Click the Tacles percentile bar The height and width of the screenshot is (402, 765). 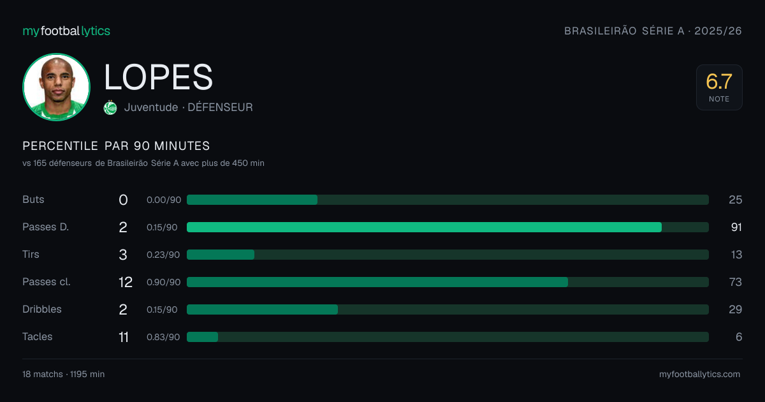click(x=448, y=337)
